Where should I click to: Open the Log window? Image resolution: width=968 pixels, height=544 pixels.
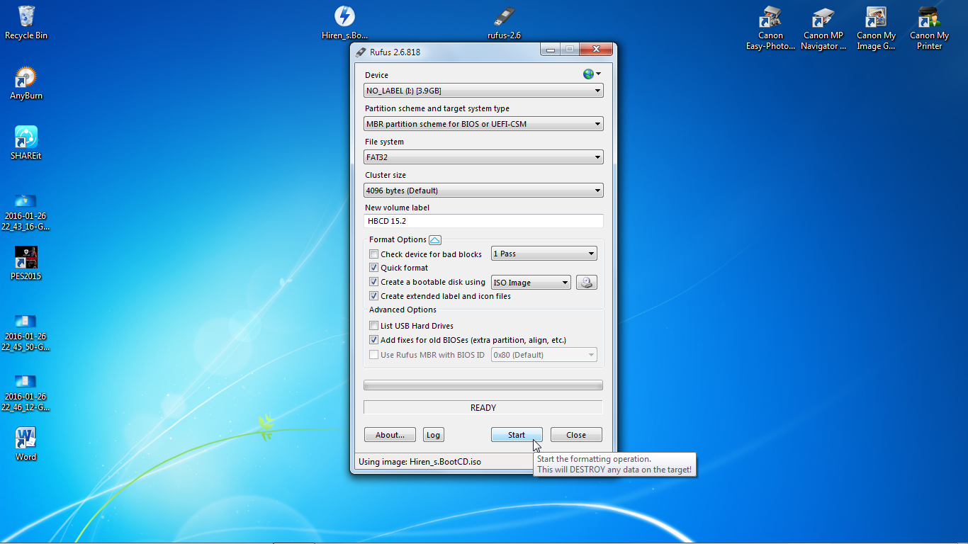click(x=433, y=435)
